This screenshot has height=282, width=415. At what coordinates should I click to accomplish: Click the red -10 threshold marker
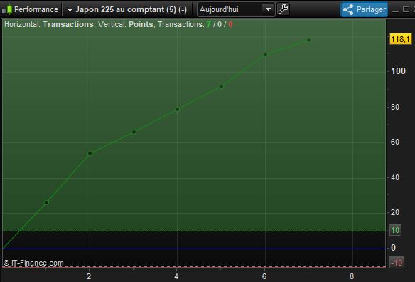coord(397,263)
